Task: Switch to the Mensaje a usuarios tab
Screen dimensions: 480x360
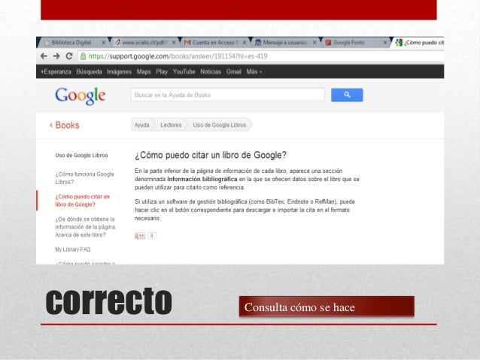Action: point(284,43)
